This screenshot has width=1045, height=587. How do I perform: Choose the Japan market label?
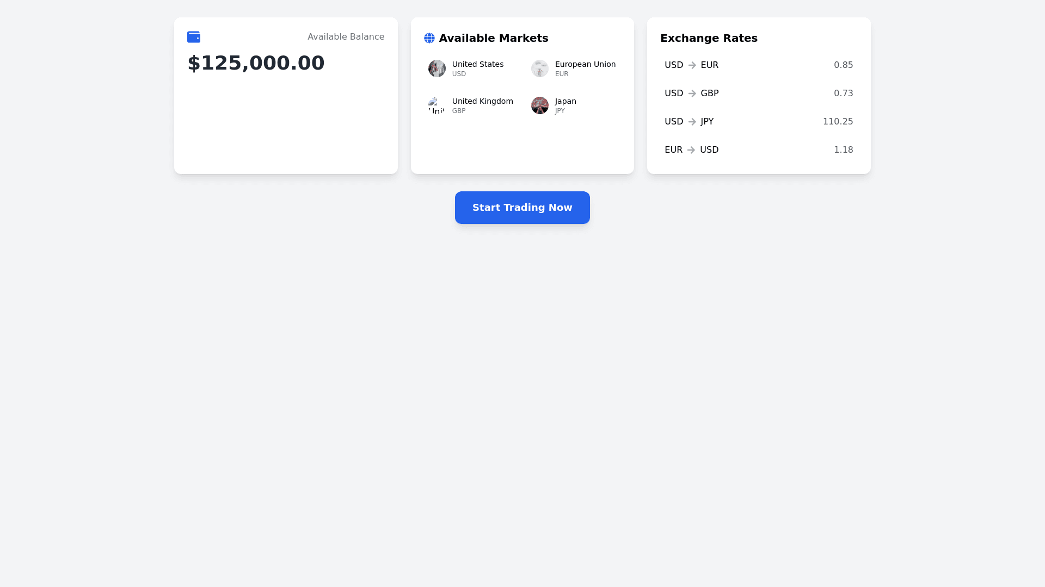[x=565, y=101]
